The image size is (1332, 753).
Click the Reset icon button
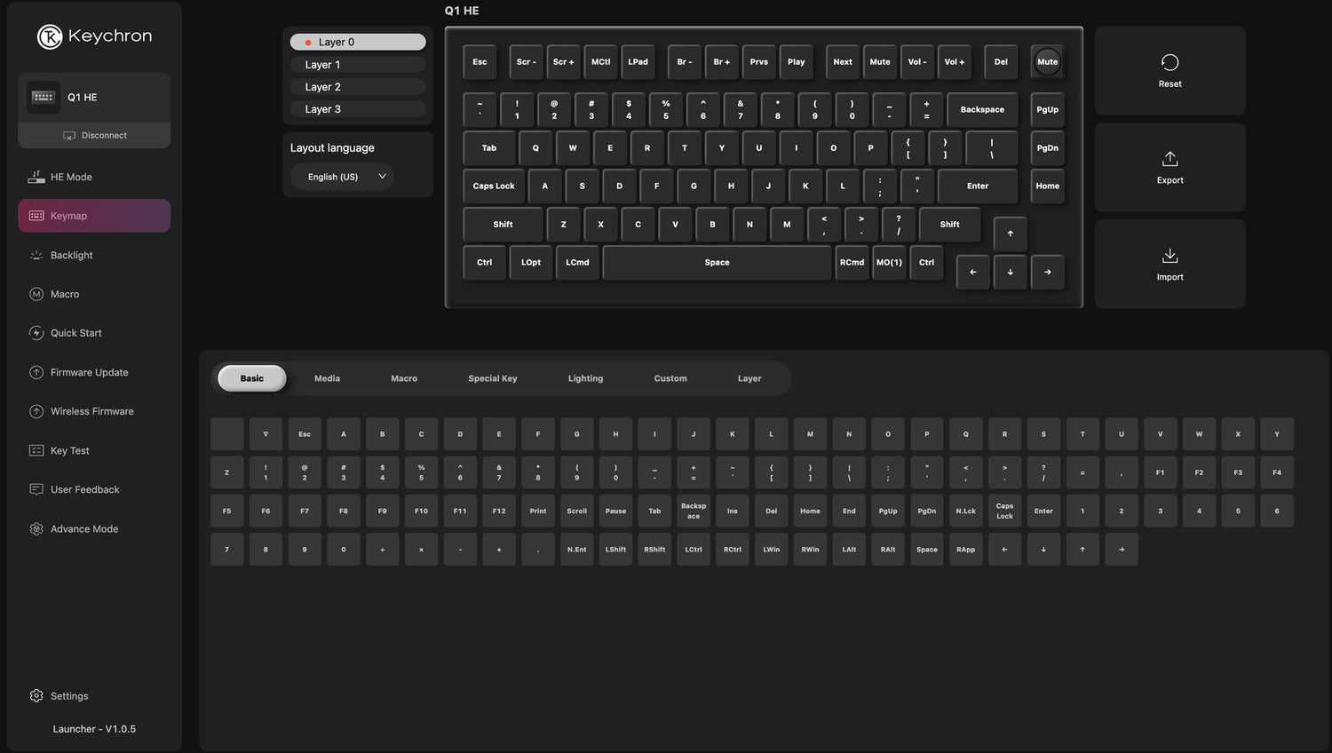tap(1169, 63)
